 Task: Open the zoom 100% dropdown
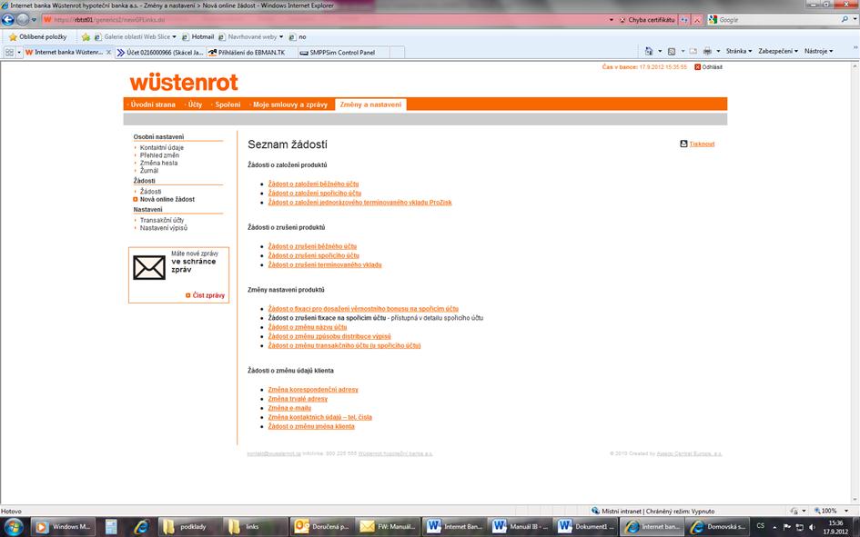point(846,511)
